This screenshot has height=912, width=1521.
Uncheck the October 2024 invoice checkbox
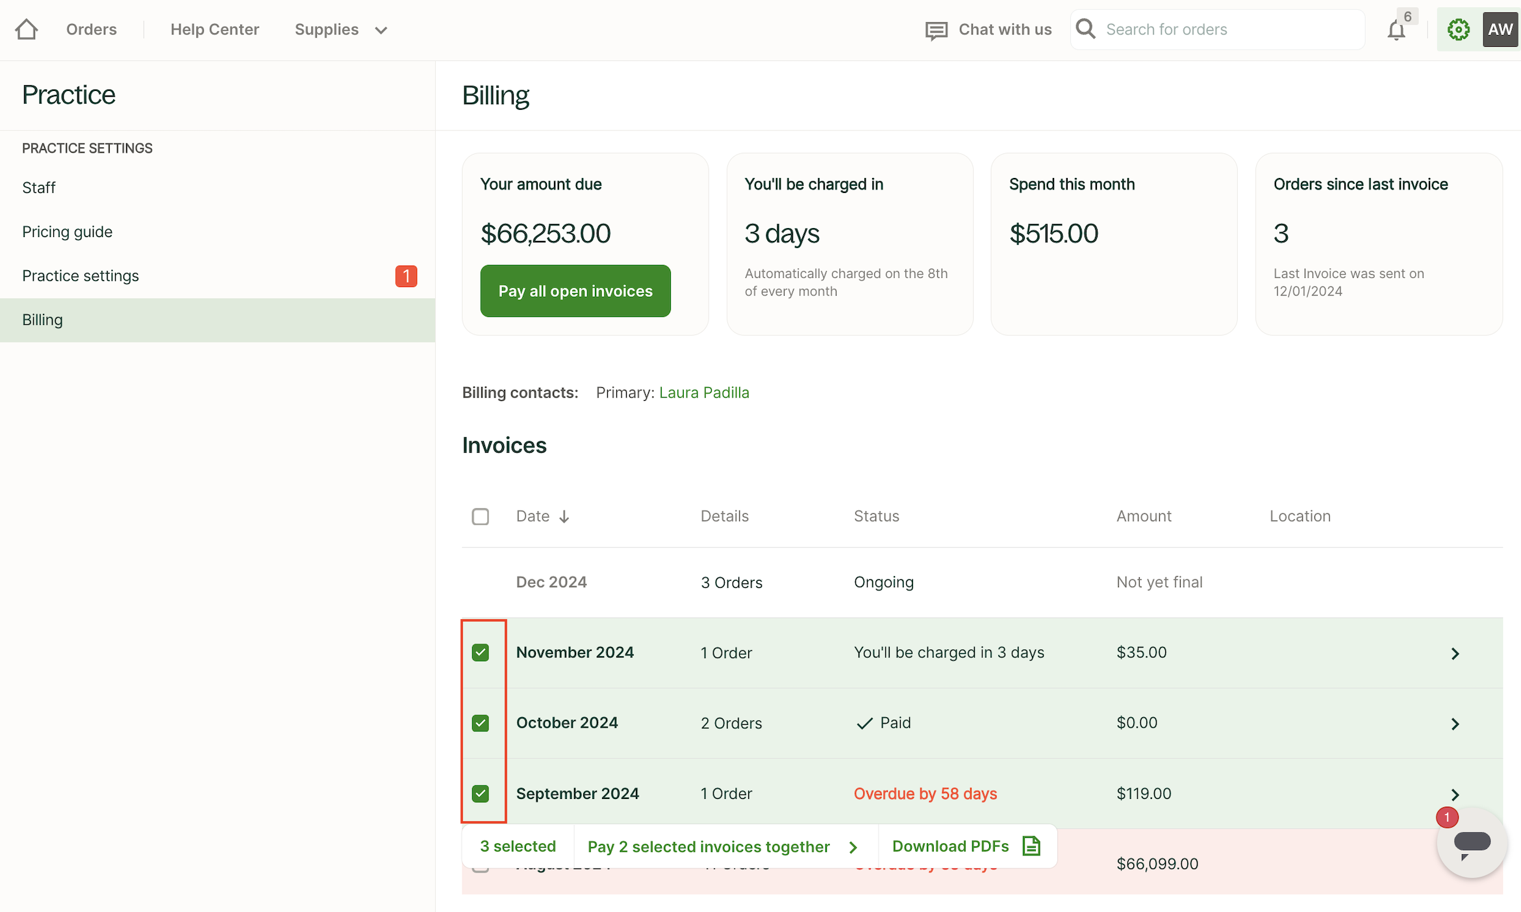click(481, 723)
